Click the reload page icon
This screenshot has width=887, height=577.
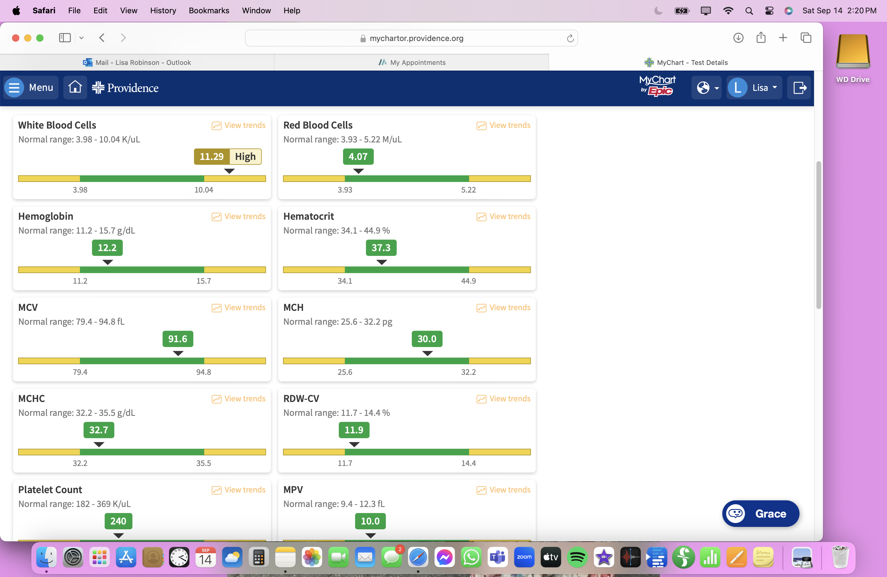click(x=570, y=38)
